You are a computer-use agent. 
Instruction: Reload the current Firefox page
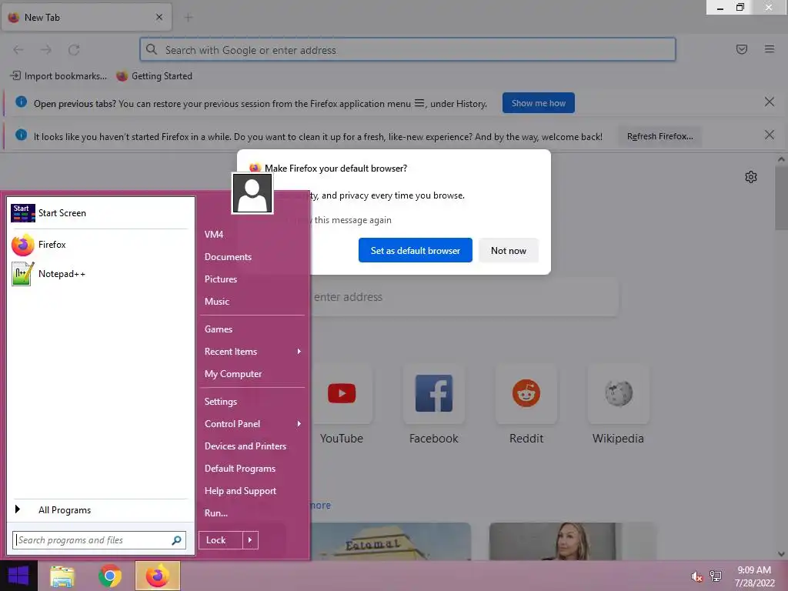74,50
